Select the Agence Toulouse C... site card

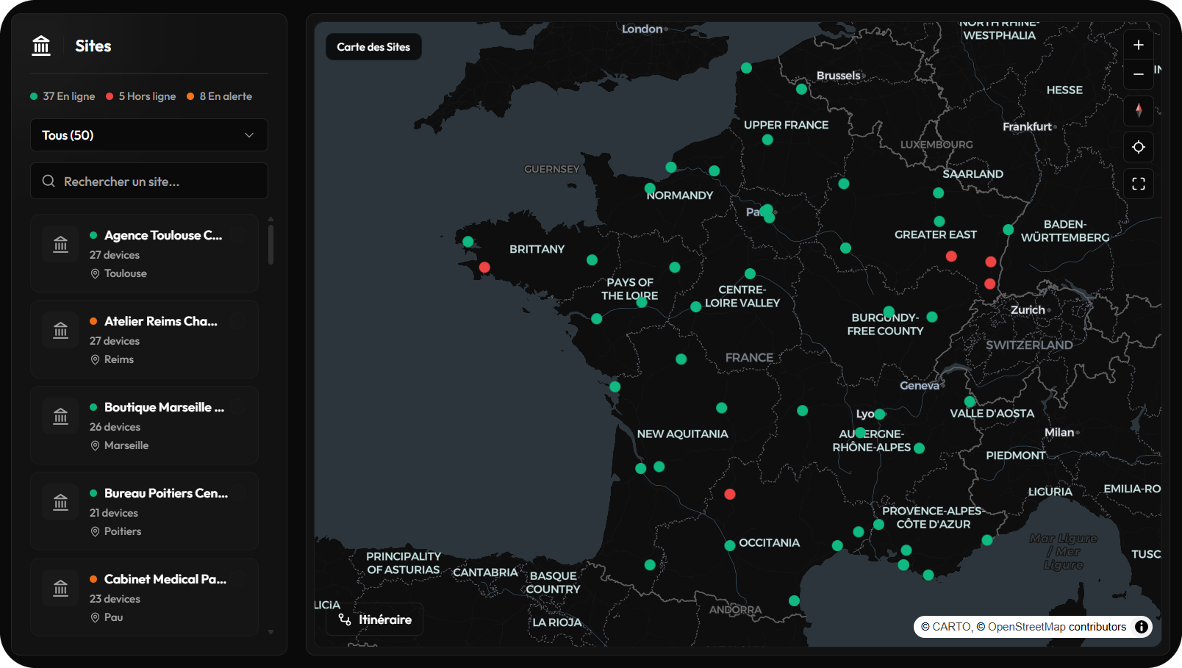tap(144, 253)
